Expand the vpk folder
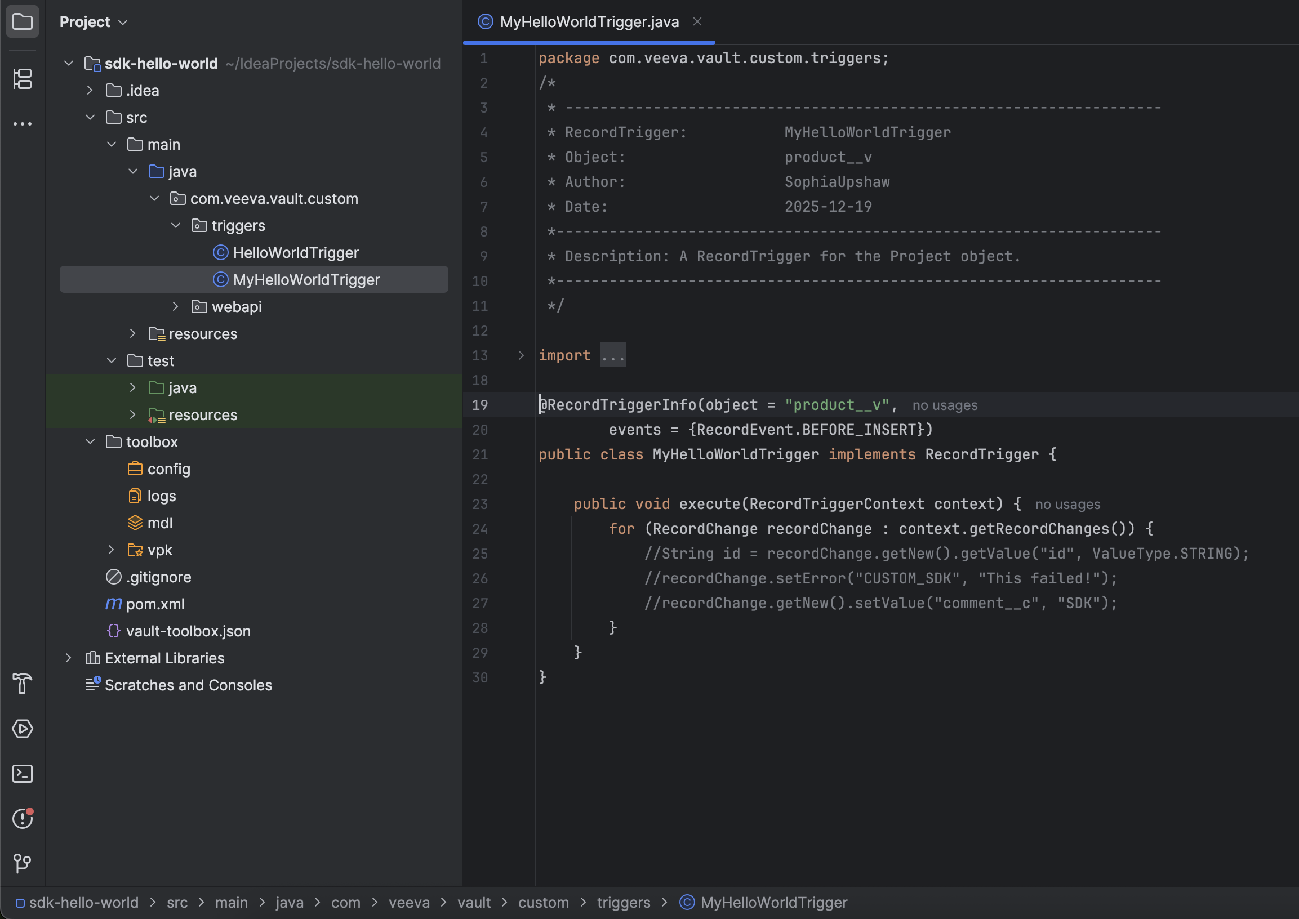1299x919 pixels. [x=112, y=550]
